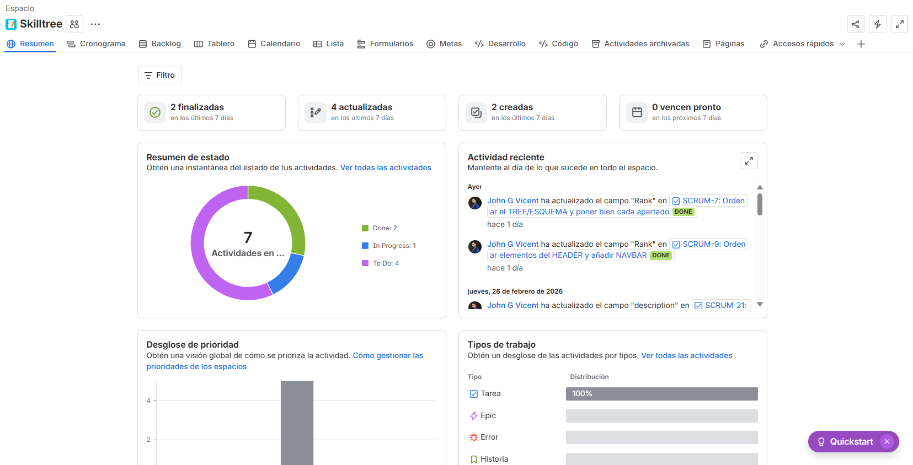Open the Filtro button

pos(159,75)
